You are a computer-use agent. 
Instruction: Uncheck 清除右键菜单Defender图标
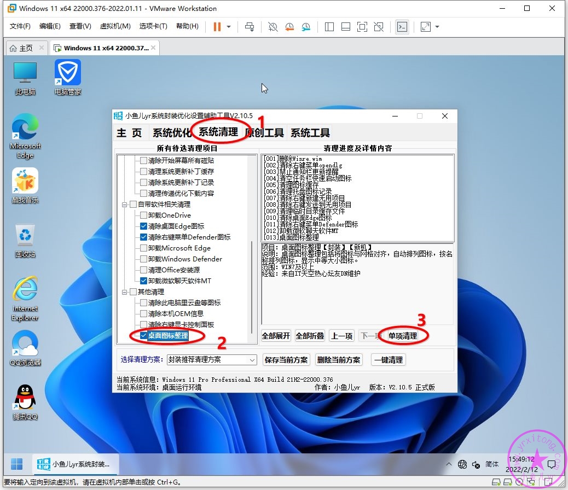coord(144,237)
